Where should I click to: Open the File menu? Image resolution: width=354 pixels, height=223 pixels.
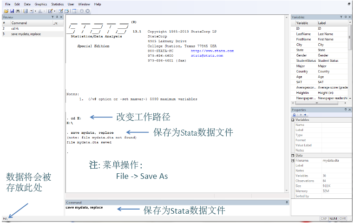[8, 4]
